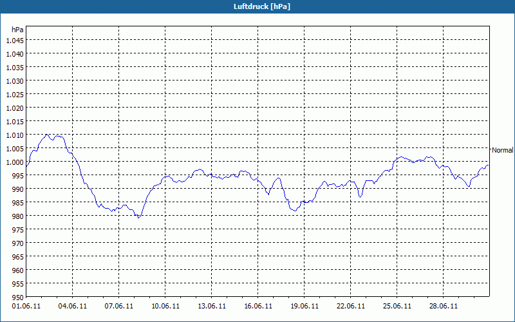Click the 16.06.11 date label

tap(258, 306)
